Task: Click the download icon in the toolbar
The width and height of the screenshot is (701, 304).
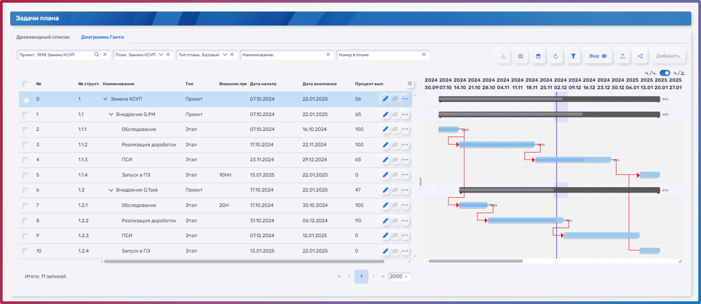Action: pyautogui.click(x=502, y=56)
